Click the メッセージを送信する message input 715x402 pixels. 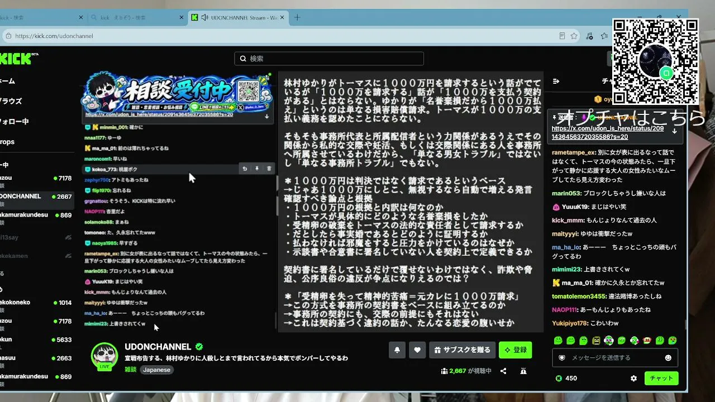coord(615,357)
